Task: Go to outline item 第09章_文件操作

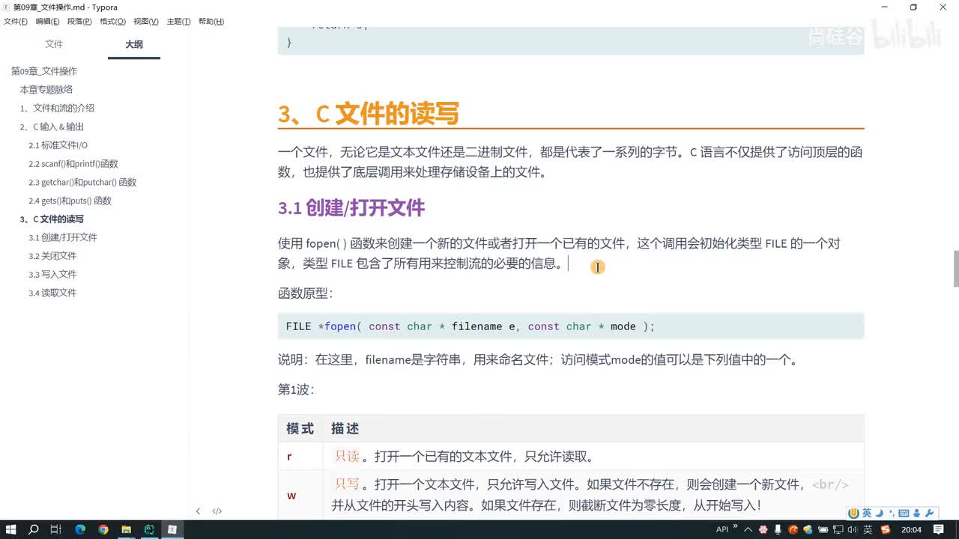Action: (x=44, y=71)
